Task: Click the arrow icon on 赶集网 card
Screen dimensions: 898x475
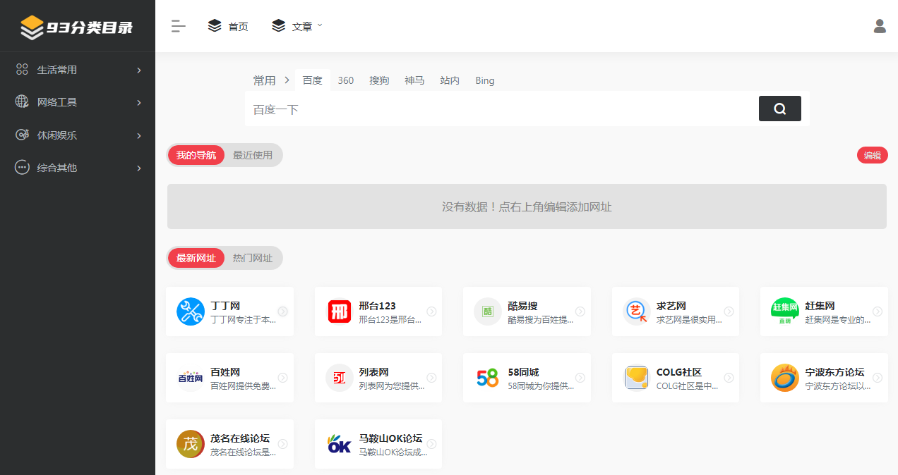Action: (x=878, y=311)
